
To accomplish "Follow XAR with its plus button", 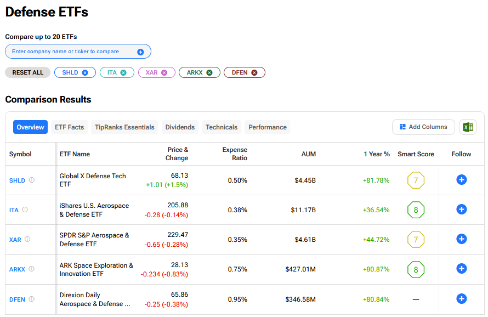I will (461, 239).
